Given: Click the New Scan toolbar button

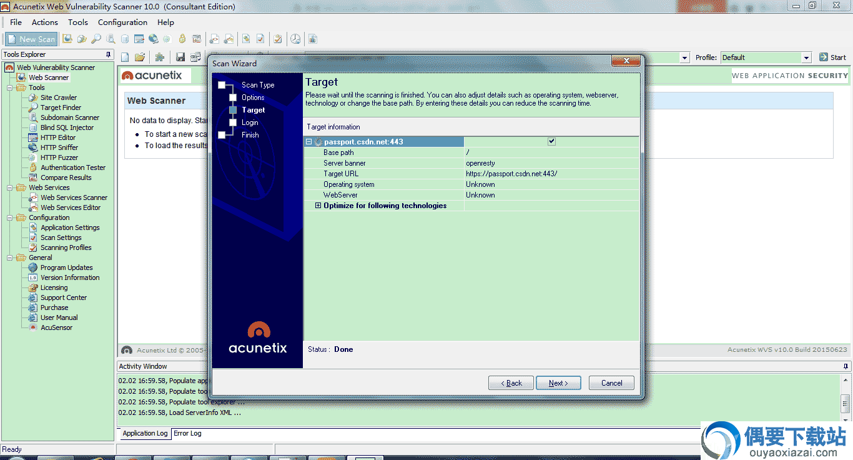Looking at the screenshot, I should pyautogui.click(x=31, y=39).
